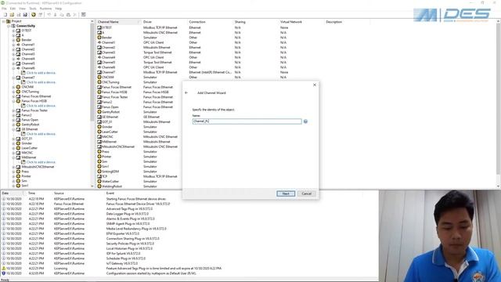Image resolution: width=501 pixels, height=282 pixels.
Task: Select the GOT_01 row in channel list
Action: point(107,122)
